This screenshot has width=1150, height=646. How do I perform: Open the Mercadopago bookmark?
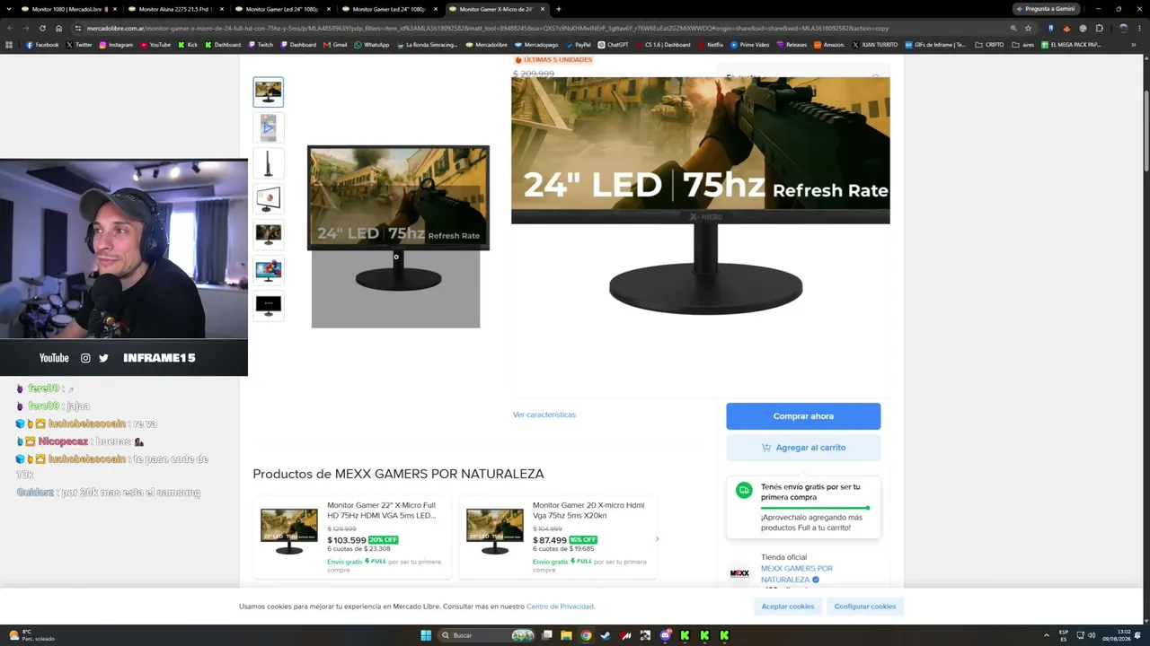(536, 45)
